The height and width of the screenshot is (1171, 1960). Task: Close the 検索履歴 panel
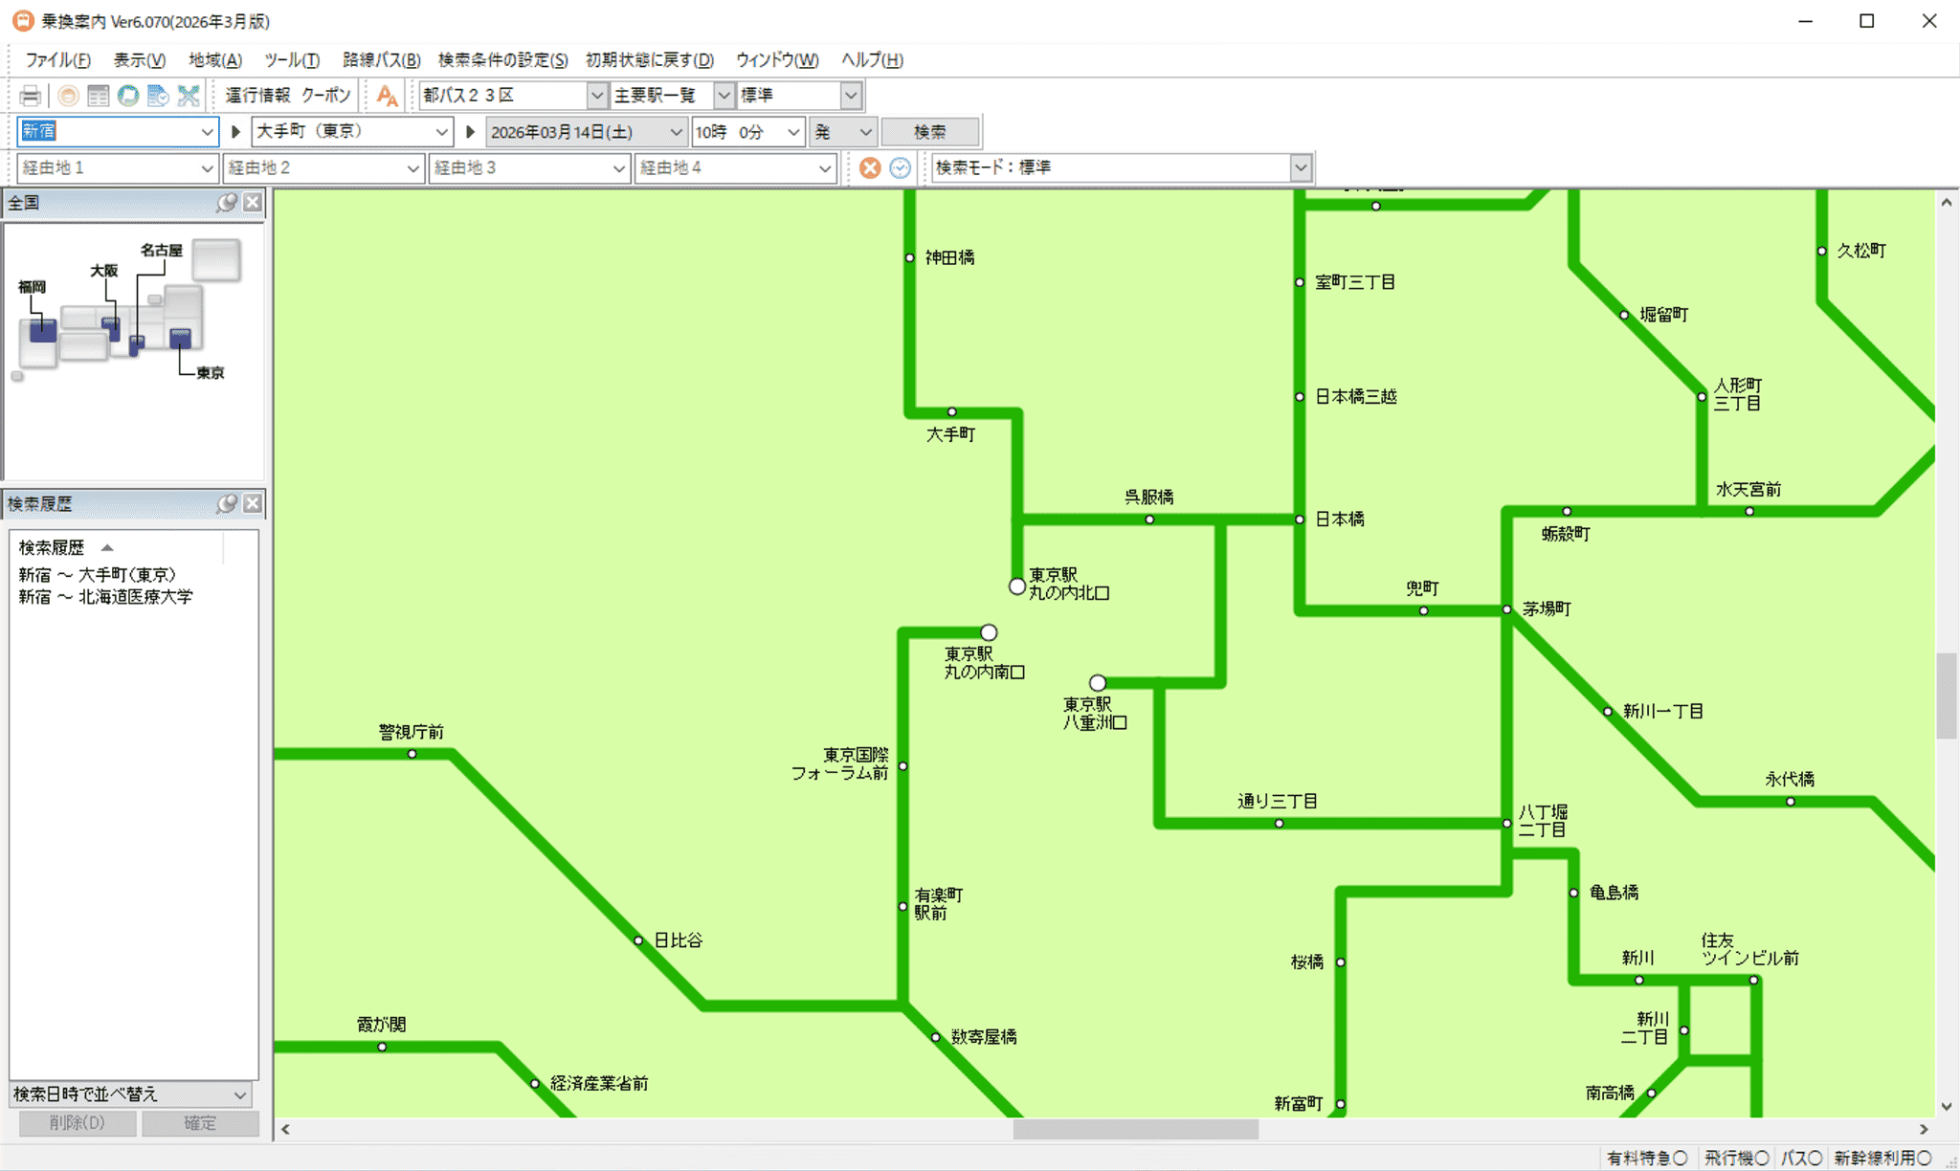coord(253,504)
